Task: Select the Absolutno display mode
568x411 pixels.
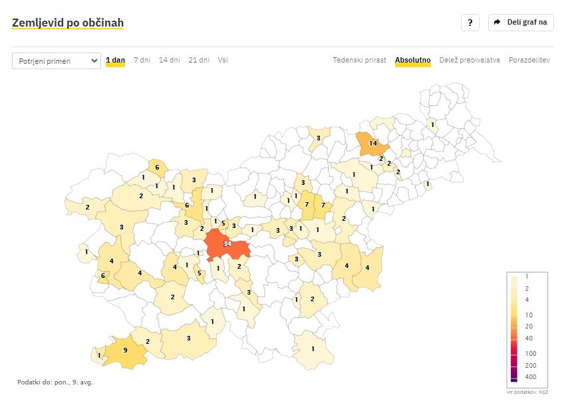Action: (x=412, y=60)
